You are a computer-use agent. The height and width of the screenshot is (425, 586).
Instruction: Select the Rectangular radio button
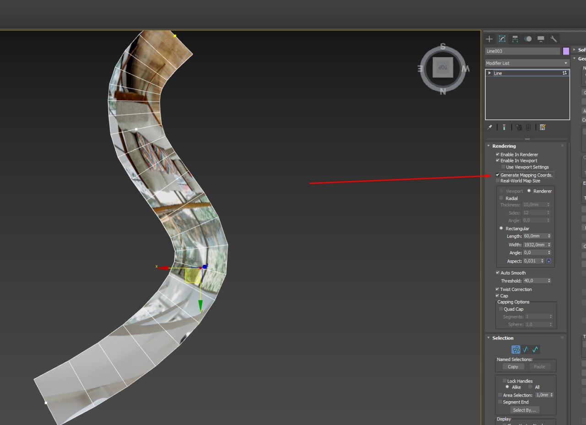(501, 228)
